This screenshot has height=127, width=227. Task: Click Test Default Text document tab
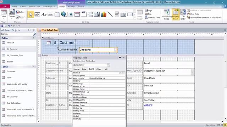pyautogui.click(x=50, y=30)
